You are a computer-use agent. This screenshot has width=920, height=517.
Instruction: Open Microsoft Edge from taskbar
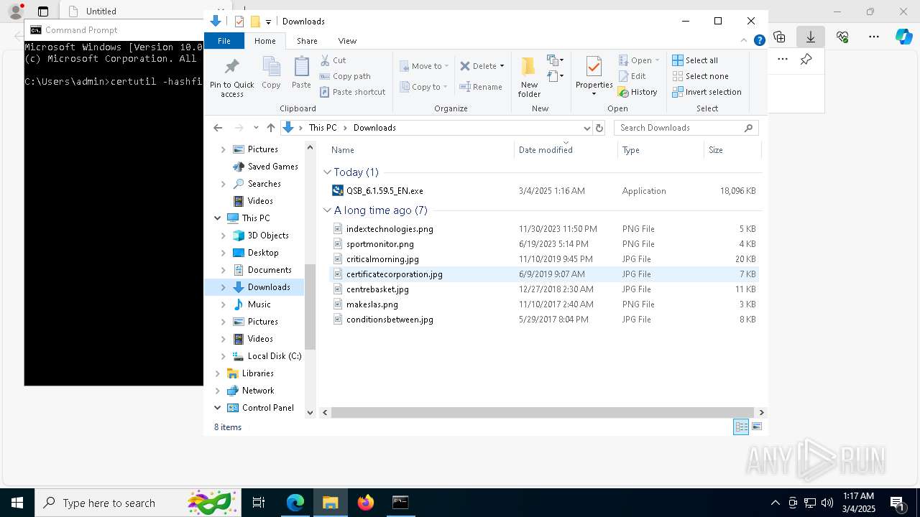[295, 503]
